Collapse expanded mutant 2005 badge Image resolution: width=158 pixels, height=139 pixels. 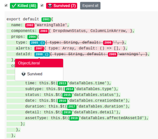34,43
